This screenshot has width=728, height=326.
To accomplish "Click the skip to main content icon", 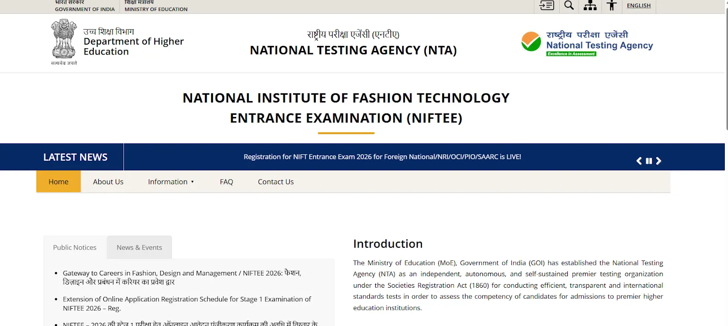I will 546,5.
